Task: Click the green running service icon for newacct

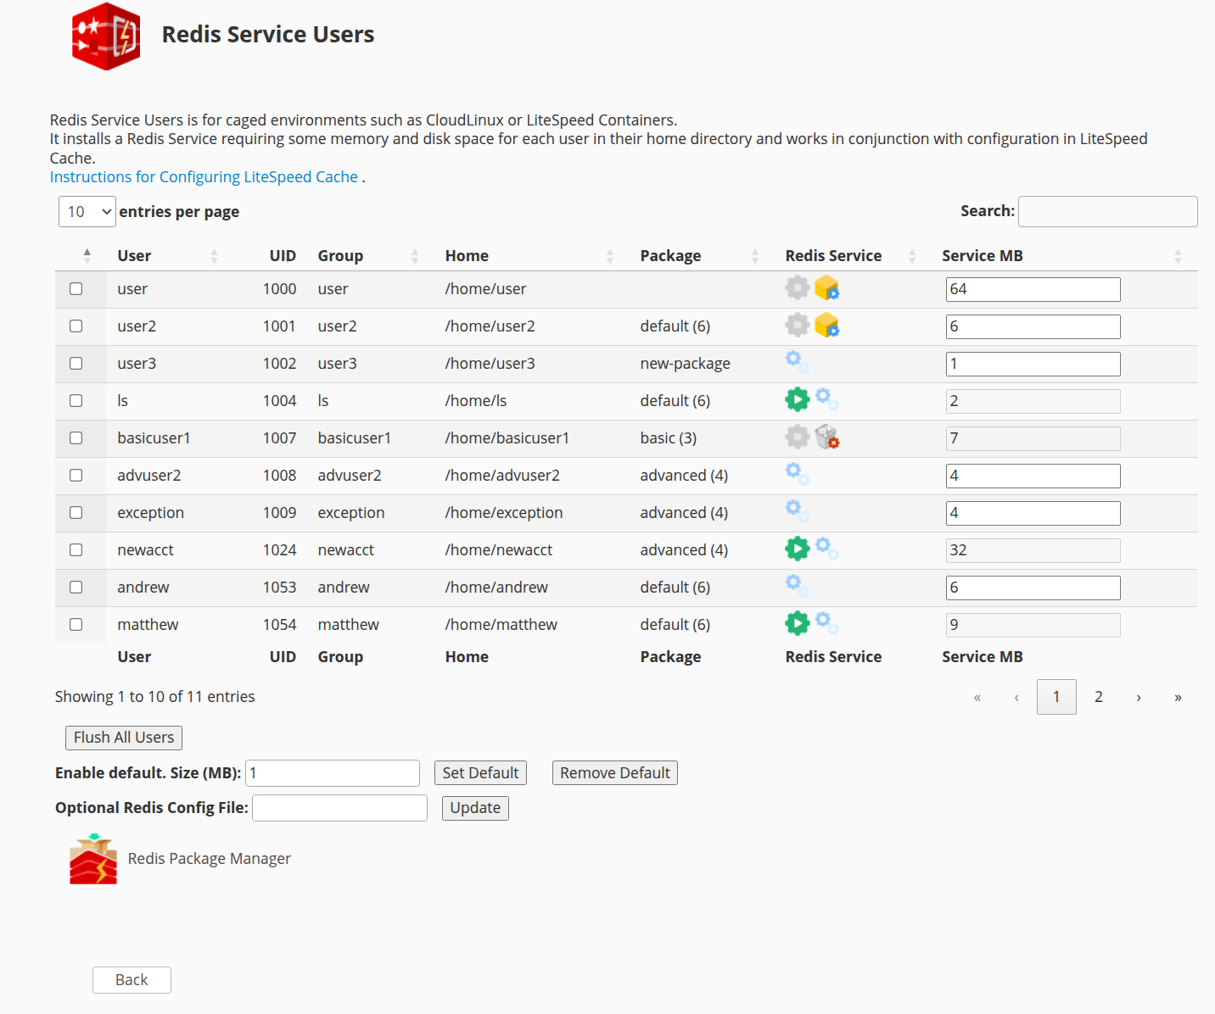Action: (x=797, y=548)
